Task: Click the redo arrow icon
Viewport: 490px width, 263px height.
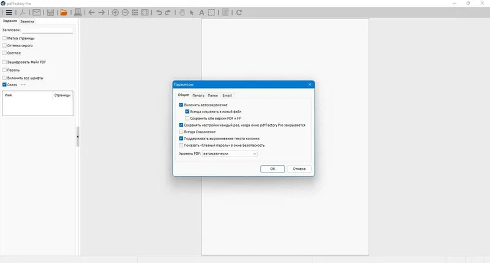Action: [x=168, y=12]
